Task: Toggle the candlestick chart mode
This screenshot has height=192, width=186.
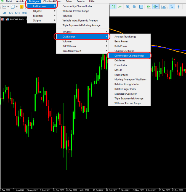Action: click(113, 7)
